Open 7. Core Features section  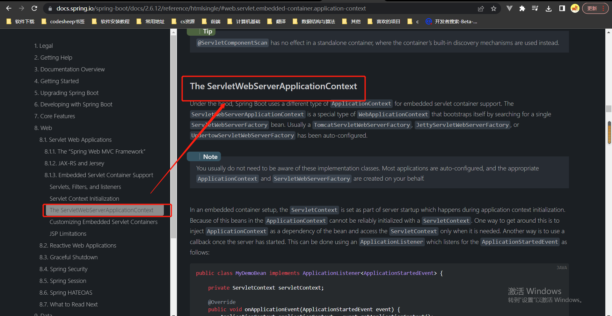coord(55,116)
